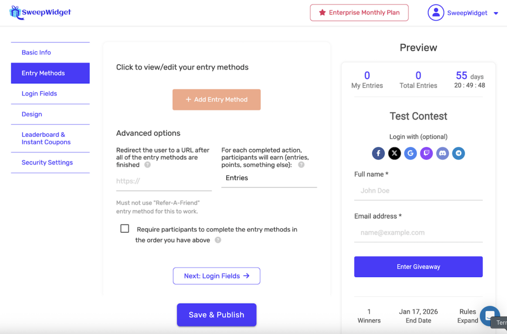The width and height of the screenshot is (507, 334).
Task: Enable require entry methods in order checkbox
Action: (125, 229)
